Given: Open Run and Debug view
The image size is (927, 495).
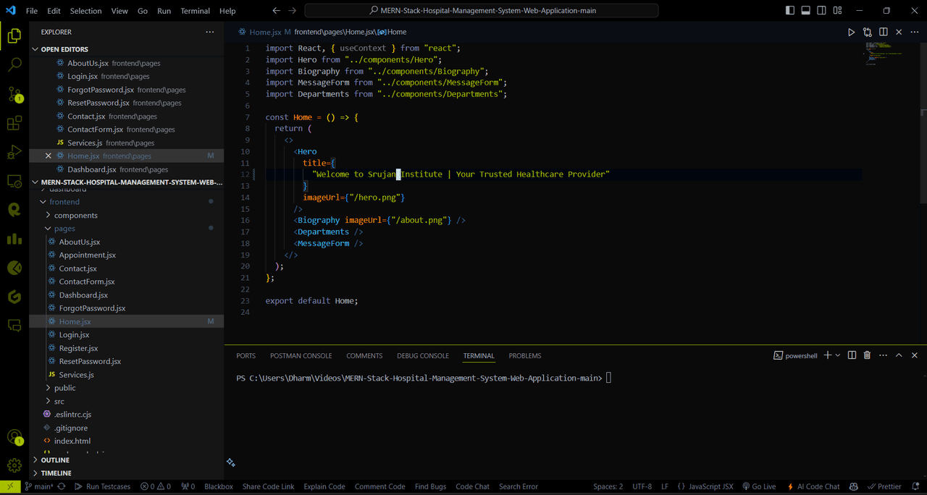Looking at the screenshot, I should click(14, 152).
